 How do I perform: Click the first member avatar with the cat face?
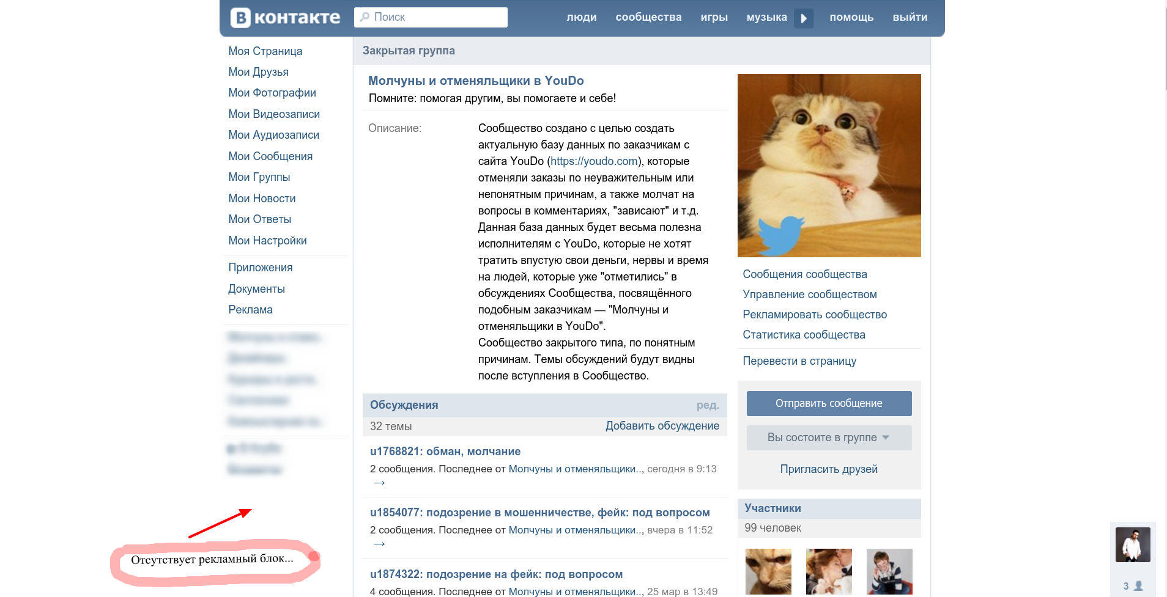pos(768,571)
